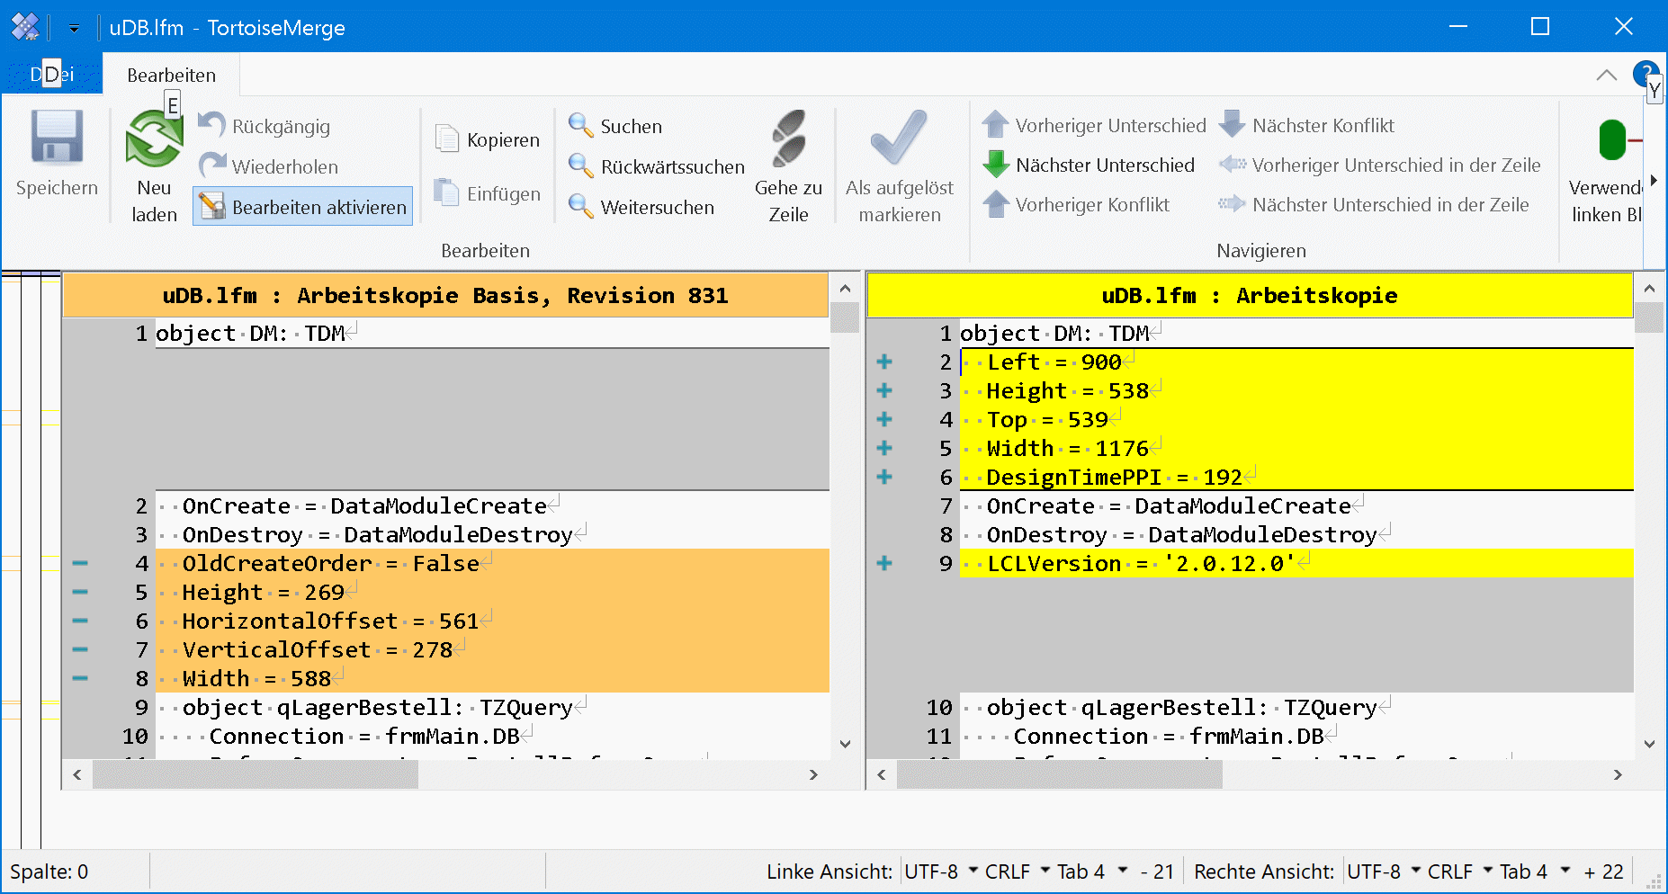Toggle Bearbeiten aktivieren edit mode
This screenshot has height=894, width=1668.
coord(303,207)
